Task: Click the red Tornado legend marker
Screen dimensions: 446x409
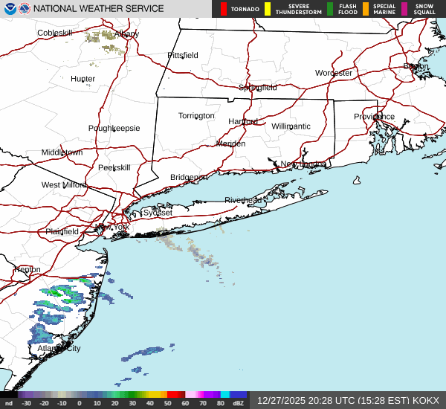Action: click(224, 9)
